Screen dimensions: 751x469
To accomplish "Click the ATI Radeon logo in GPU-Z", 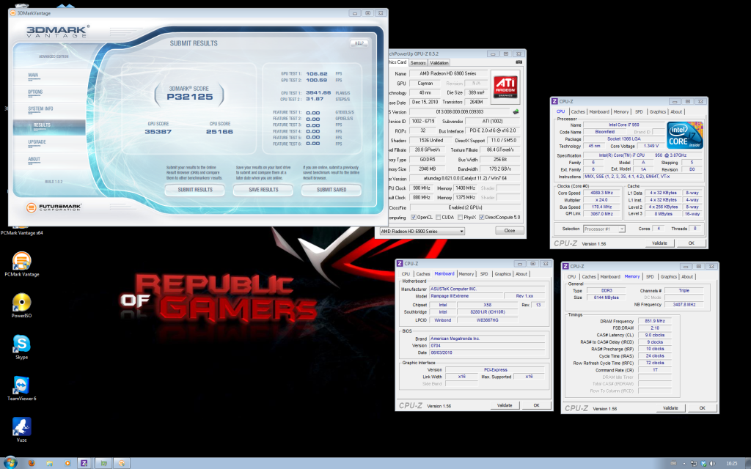I will [x=505, y=86].
